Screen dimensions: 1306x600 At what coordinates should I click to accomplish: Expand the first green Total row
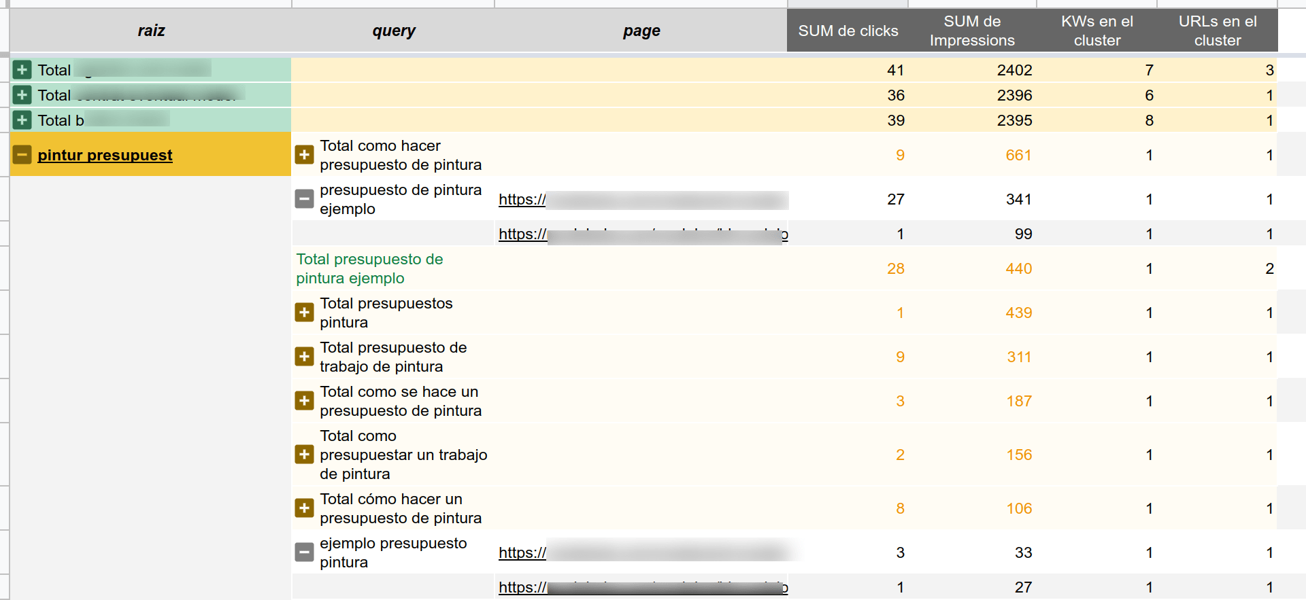[x=22, y=70]
